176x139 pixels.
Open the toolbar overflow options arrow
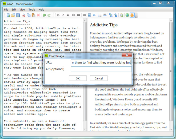(136, 15)
